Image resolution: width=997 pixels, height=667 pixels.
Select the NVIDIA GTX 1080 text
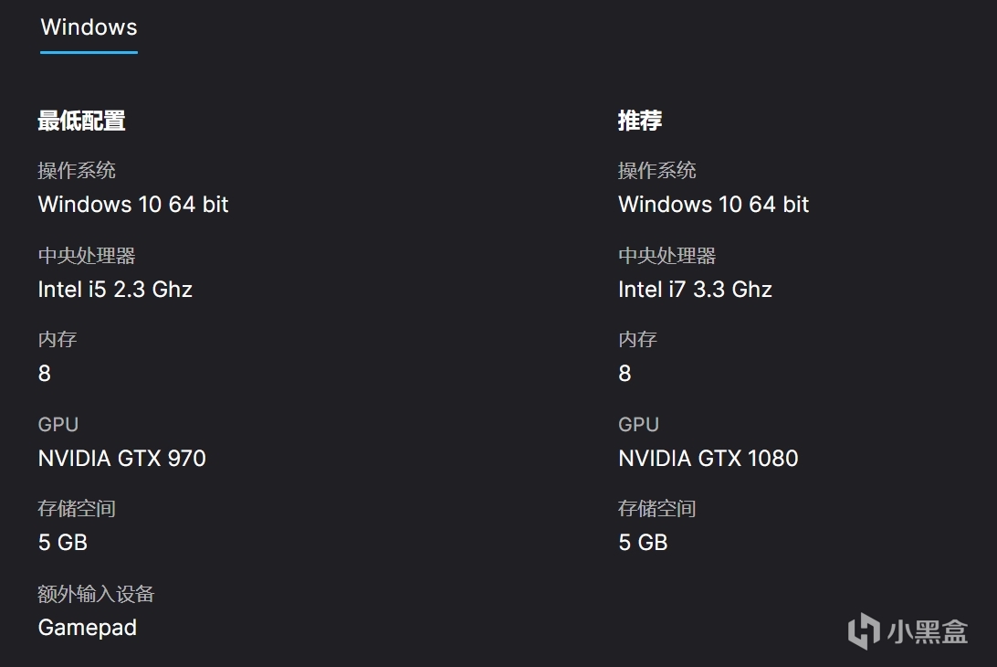pyautogui.click(x=708, y=458)
